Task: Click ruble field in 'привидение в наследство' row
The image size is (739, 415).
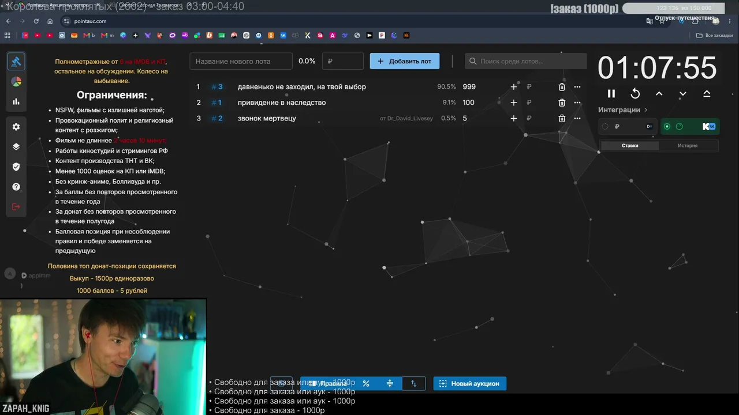Action: 537,103
